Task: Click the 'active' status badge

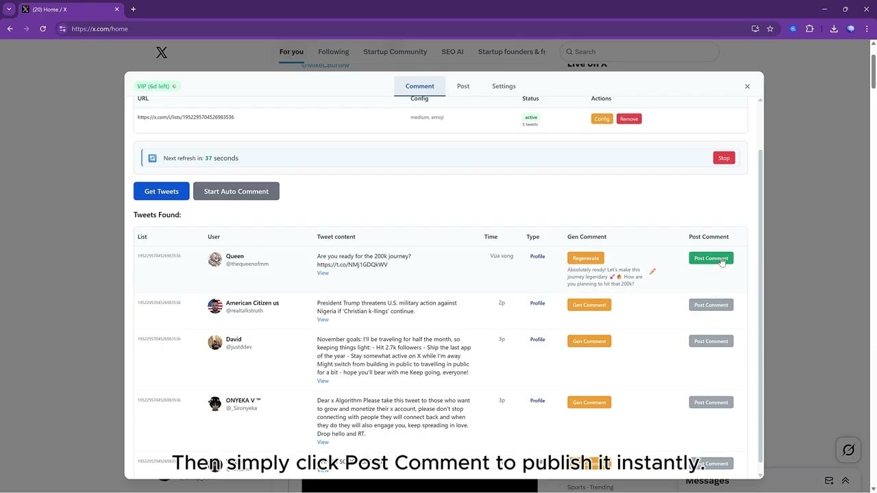Action: pos(531,117)
